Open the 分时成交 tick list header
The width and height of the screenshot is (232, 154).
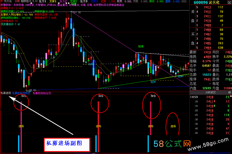point(211,92)
